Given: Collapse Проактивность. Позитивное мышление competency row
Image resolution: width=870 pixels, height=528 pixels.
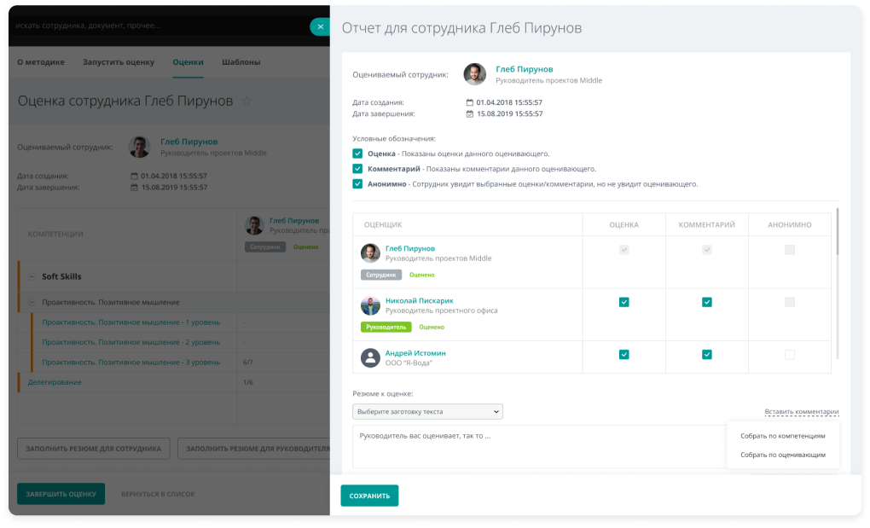Looking at the screenshot, I should (32, 302).
